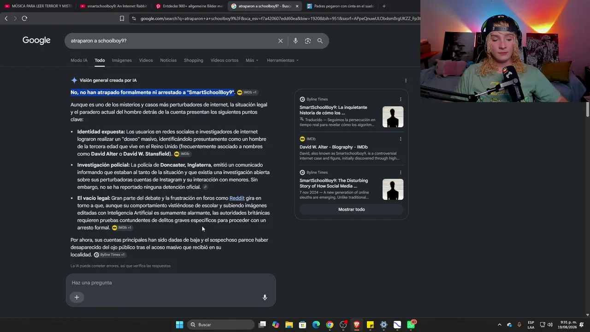The height and width of the screenshot is (332, 590).
Task: Open 'SmartSchoolBoy9: La inquietante historia' result
Action: click(x=333, y=110)
